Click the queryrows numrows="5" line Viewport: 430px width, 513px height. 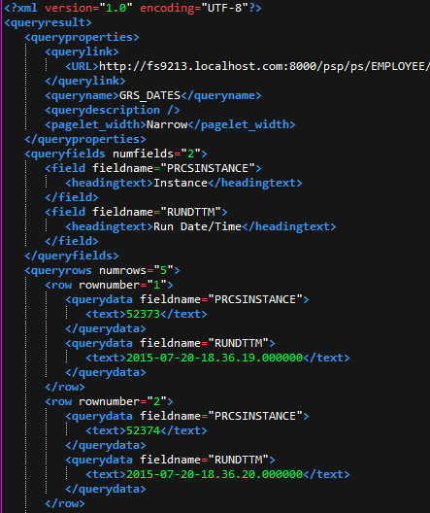tap(102, 270)
